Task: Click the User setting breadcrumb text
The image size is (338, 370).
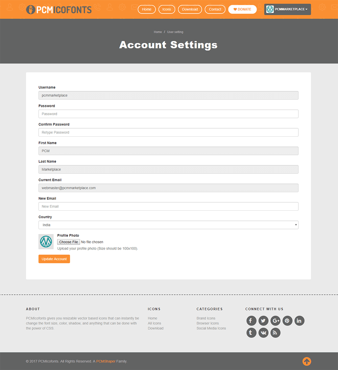Action: point(175,32)
